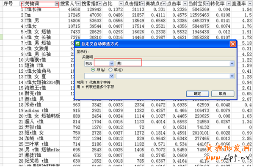Expand the second condition operator dropdown
This screenshot has height=167, width=254.
click(x=112, y=76)
